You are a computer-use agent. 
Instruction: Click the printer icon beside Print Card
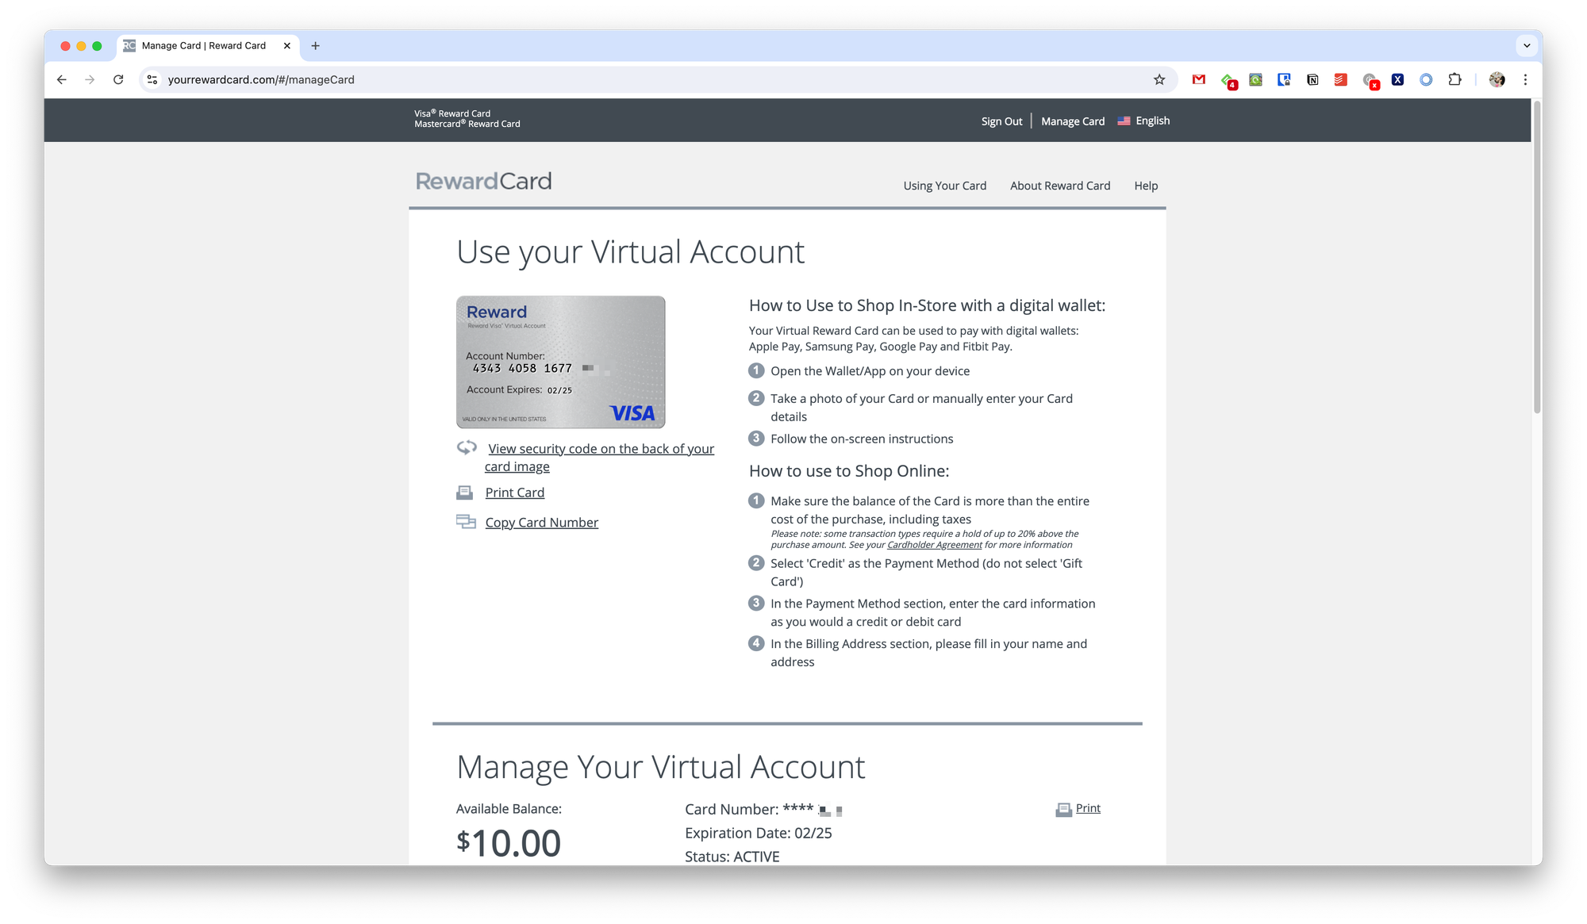pyautogui.click(x=464, y=493)
